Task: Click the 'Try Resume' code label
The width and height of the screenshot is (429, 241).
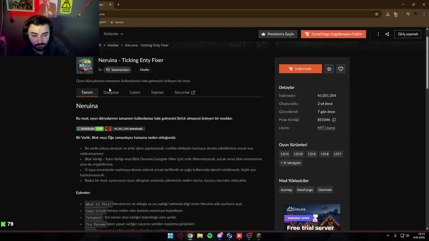Action: coord(96,224)
